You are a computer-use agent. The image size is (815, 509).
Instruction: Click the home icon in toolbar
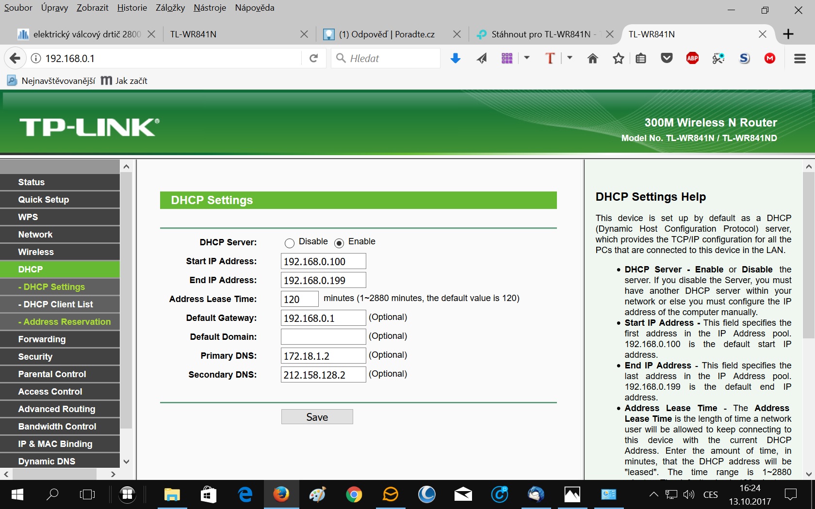[x=592, y=59]
